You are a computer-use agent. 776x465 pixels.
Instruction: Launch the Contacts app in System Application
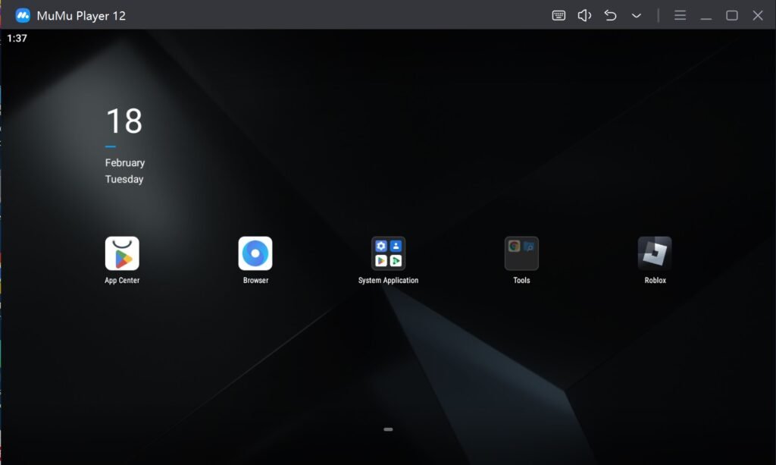396,245
